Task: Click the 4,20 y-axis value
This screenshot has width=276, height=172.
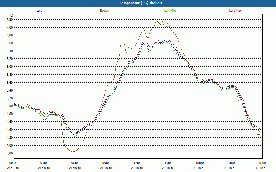Action: click(10, 137)
